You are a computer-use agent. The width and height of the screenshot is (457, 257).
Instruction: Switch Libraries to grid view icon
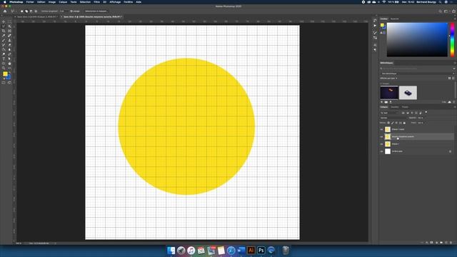[x=449, y=78]
